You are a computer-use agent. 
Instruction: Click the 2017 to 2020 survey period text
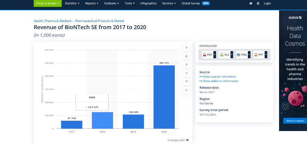pyautogui.click(x=208, y=115)
